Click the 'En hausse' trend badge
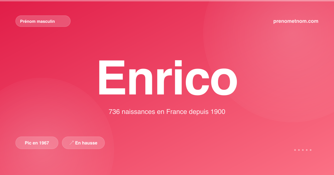Screen dimensions: 334x175 pyautogui.click(x=83, y=143)
